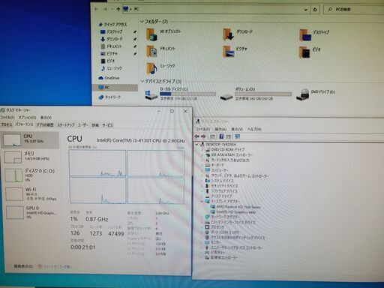The image size is (384, 288).
Task: Select CPU in Task Manager sidebar
Action: (30, 140)
